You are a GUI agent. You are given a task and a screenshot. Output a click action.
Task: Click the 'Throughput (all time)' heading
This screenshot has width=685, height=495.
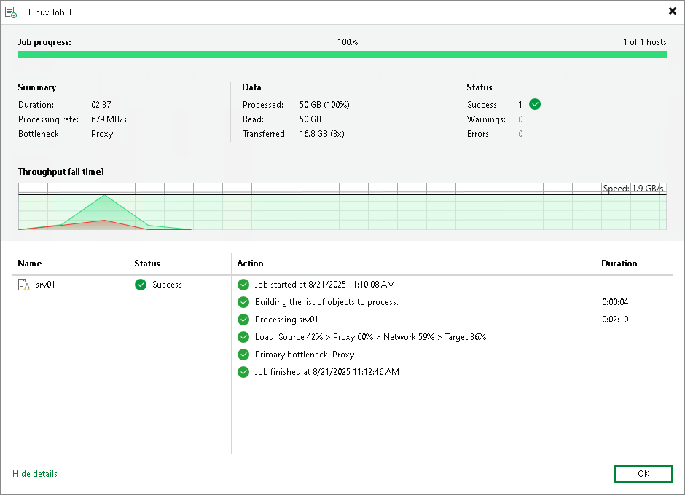coord(60,172)
